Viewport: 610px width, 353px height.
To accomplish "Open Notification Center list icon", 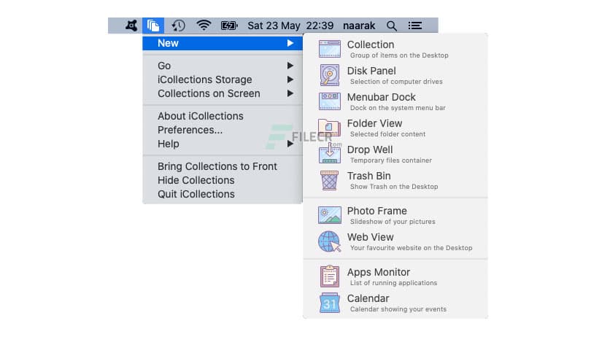I will (415, 26).
